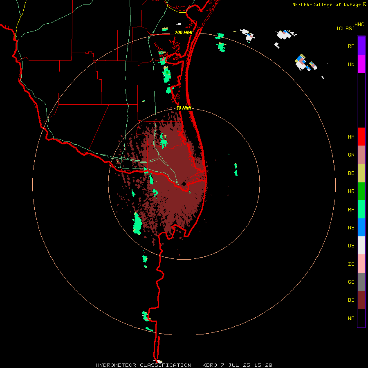Viewport: 368px width, 368px height.
Task: Click the '100 NMI' range ring label
Action: [184, 32]
